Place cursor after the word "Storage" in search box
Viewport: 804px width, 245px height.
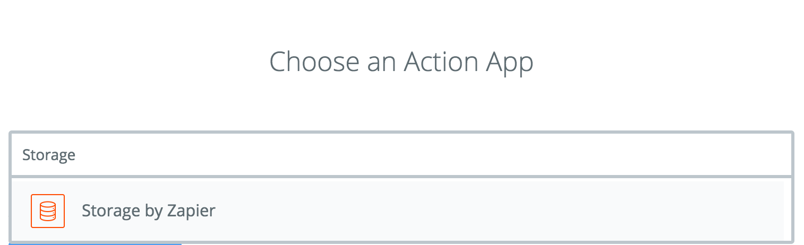pos(76,155)
